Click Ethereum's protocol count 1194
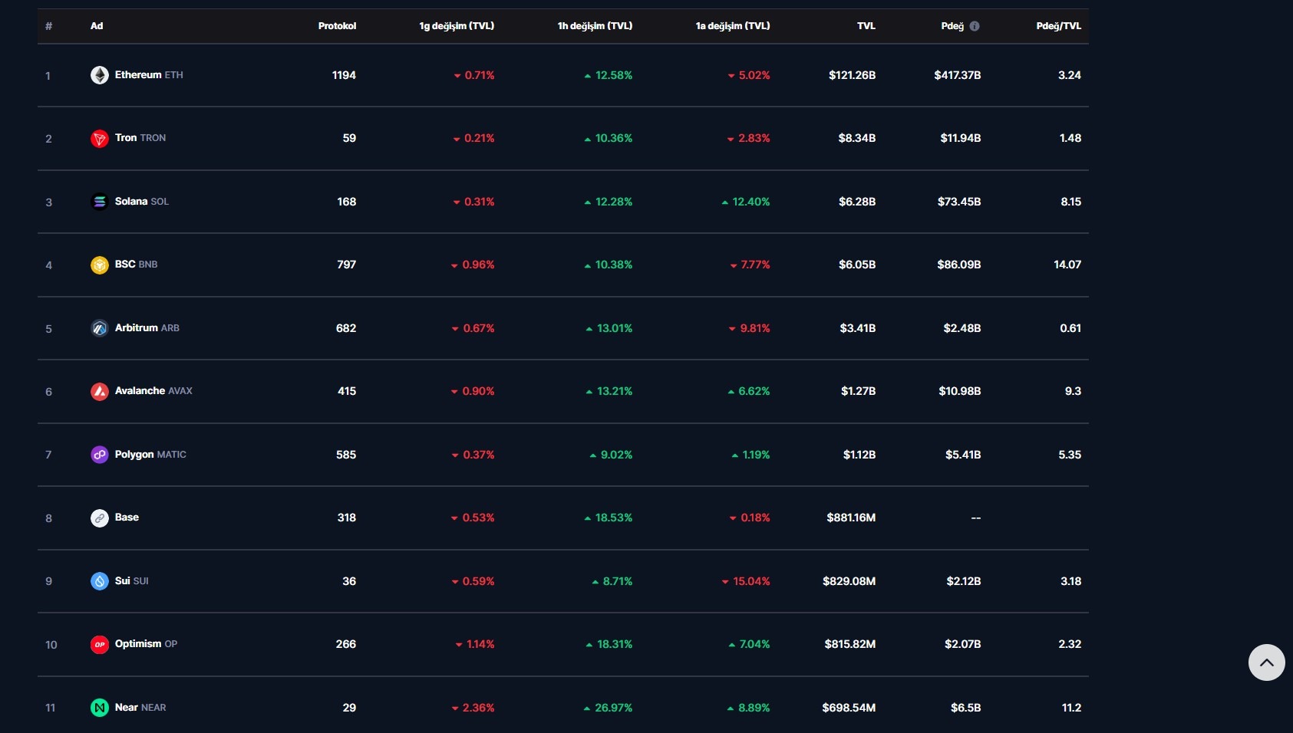1293x733 pixels. pos(344,75)
